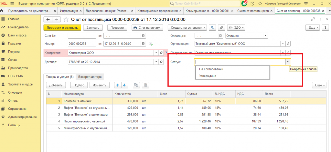The width and height of the screenshot is (331, 152).
Task: Click the Провести button
Action: pyautogui.click(x=117, y=28)
